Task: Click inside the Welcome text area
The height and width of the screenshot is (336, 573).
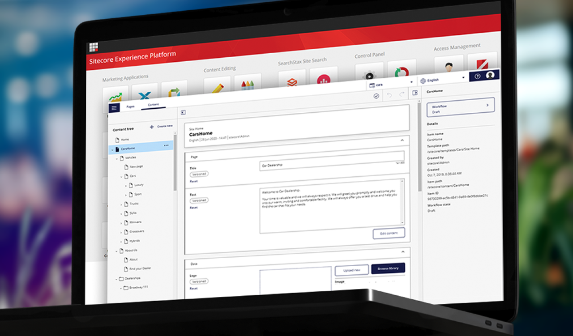Action: (332, 205)
